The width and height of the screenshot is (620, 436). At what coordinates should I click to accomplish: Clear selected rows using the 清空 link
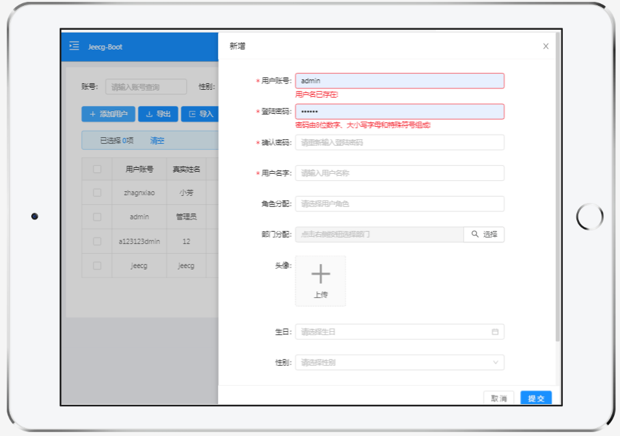157,140
